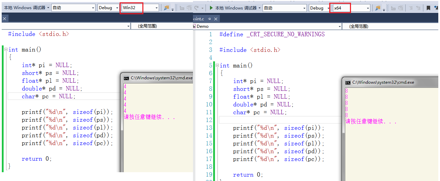Click the #include <stdio.h> line in the left editor

point(39,34)
